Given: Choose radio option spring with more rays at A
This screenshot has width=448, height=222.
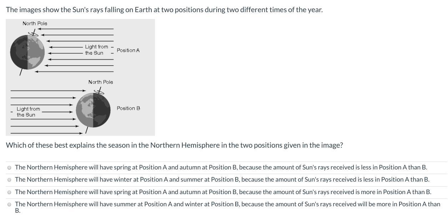Looking at the screenshot, I should 9,192.
